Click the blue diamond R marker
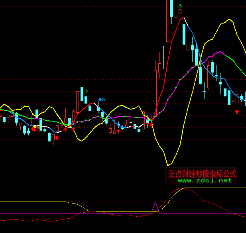Viewport: 246px width, 233px height. 100,99
